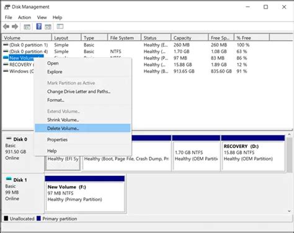294x233 pixels.
Task: Click the drive icon beside (Disk 0 partition 1)
Action: tap(6, 45)
